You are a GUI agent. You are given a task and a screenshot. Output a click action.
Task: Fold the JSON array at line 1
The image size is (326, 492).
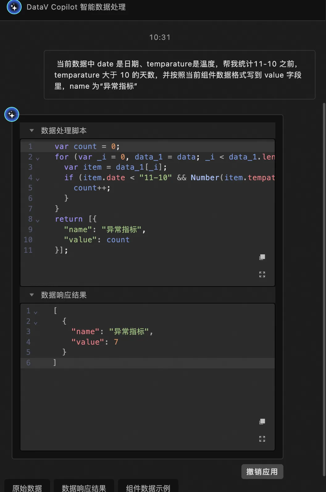pos(36,312)
